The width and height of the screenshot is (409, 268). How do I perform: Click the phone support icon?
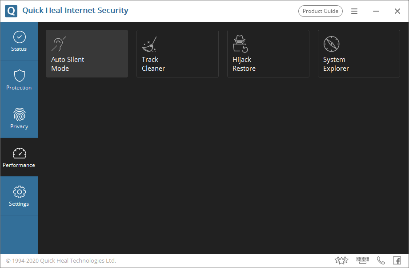pos(381,260)
